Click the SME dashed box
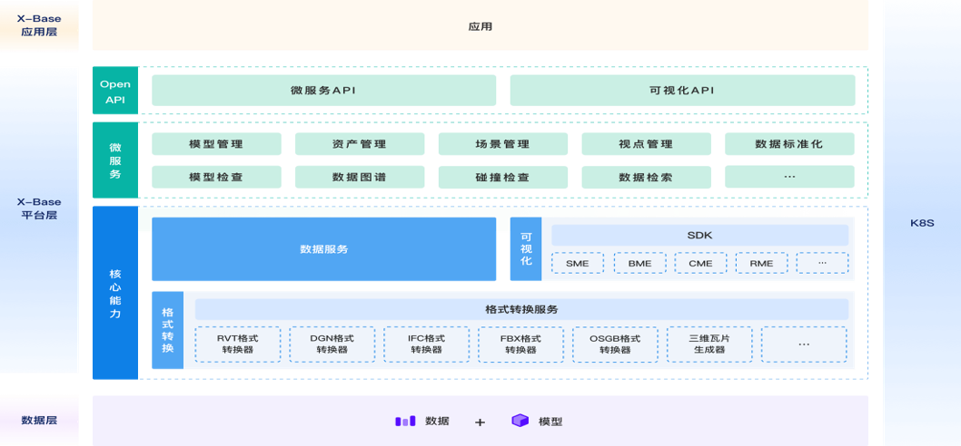Screen dimensions: 961x446 point(577,264)
